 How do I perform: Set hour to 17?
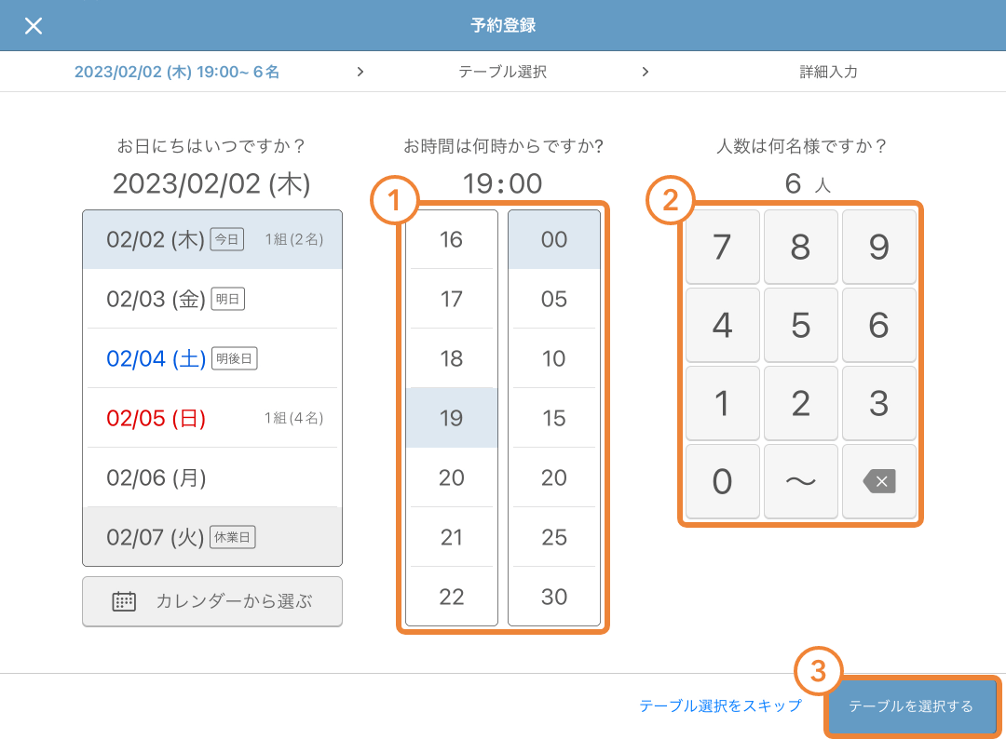[x=452, y=299]
